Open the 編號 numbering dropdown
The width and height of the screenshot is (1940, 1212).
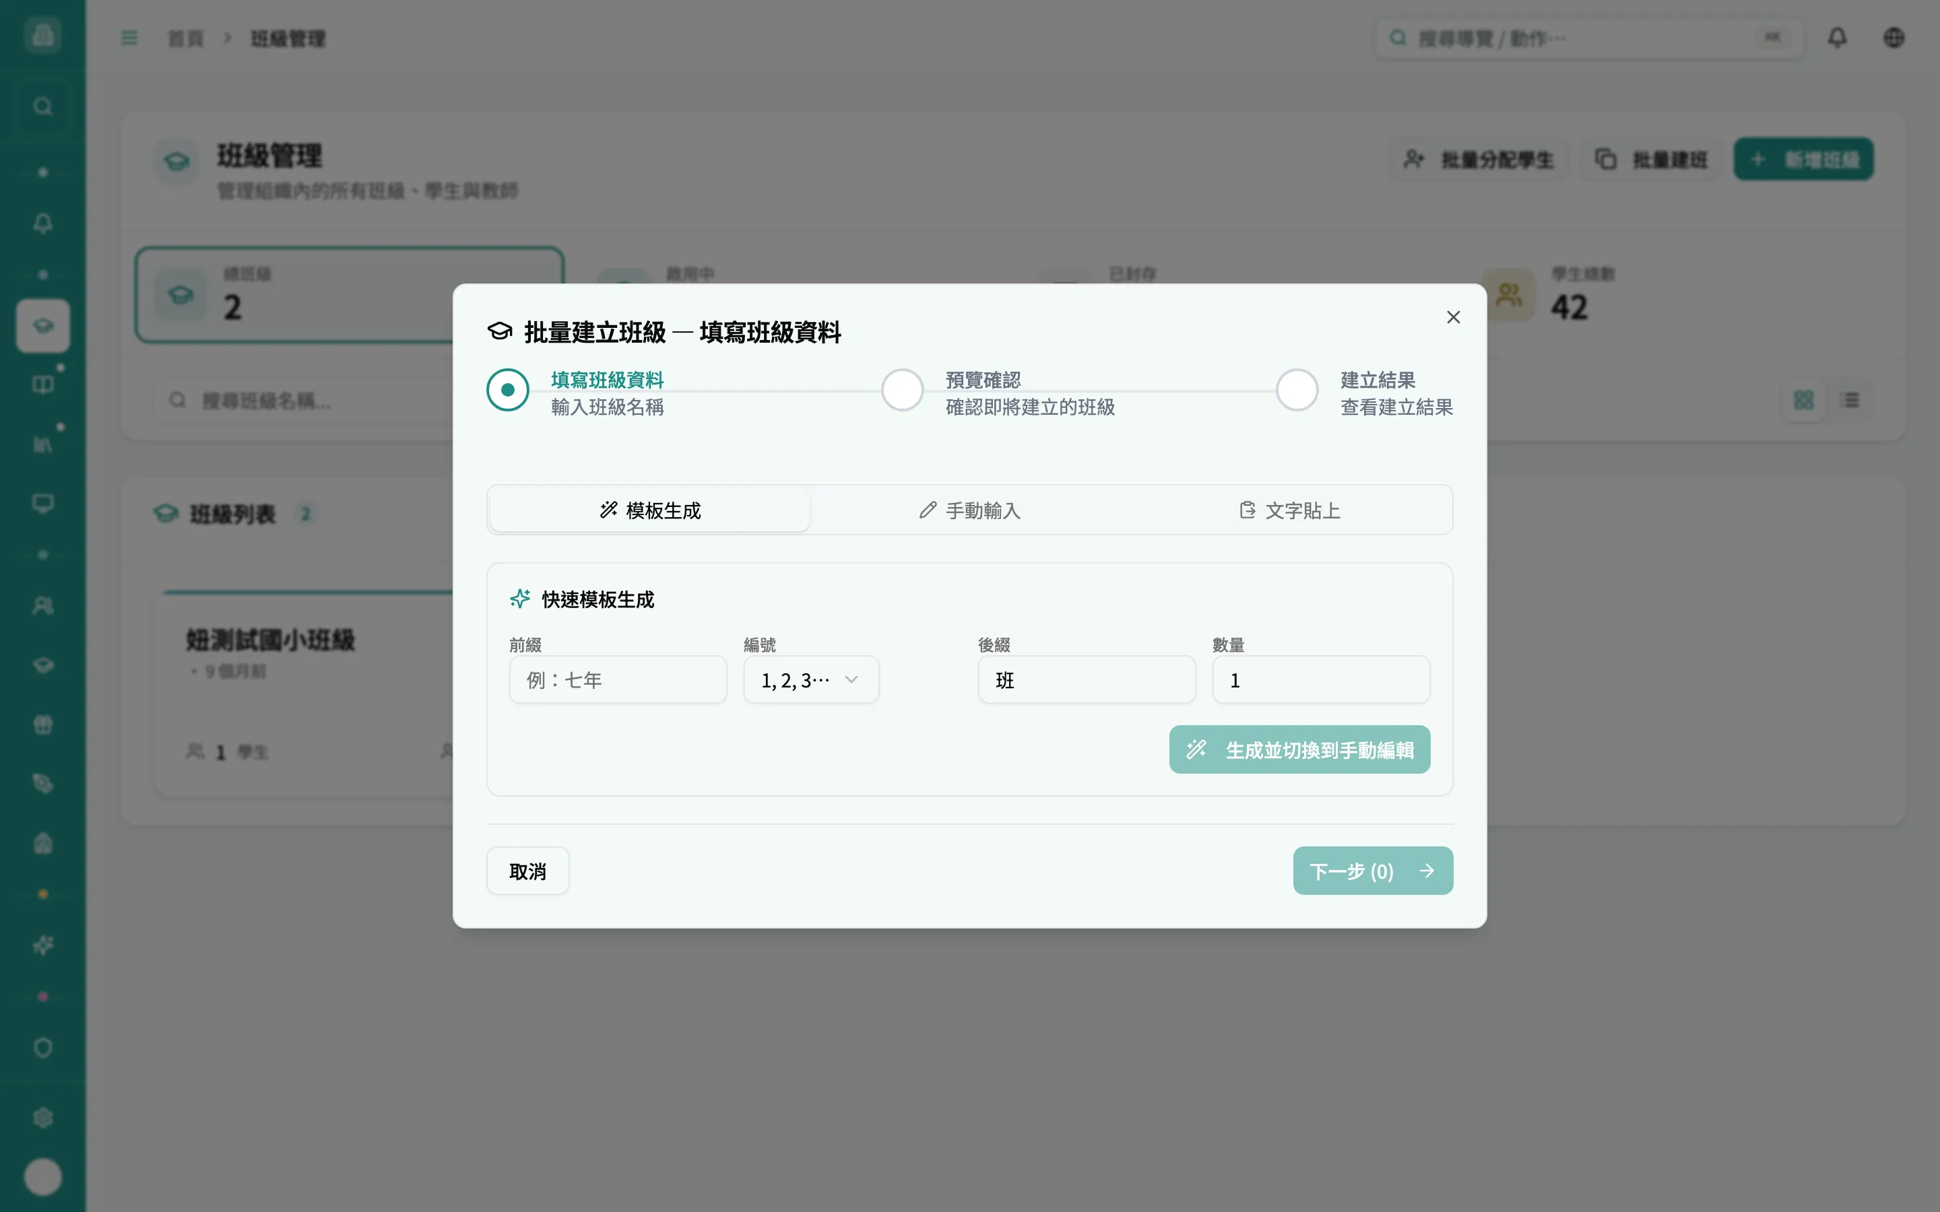(810, 680)
